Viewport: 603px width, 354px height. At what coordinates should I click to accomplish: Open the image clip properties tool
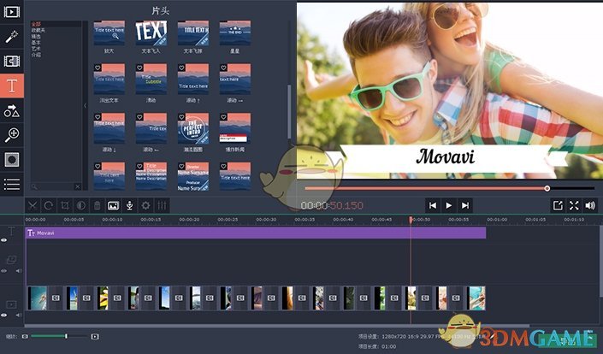coord(113,205)
